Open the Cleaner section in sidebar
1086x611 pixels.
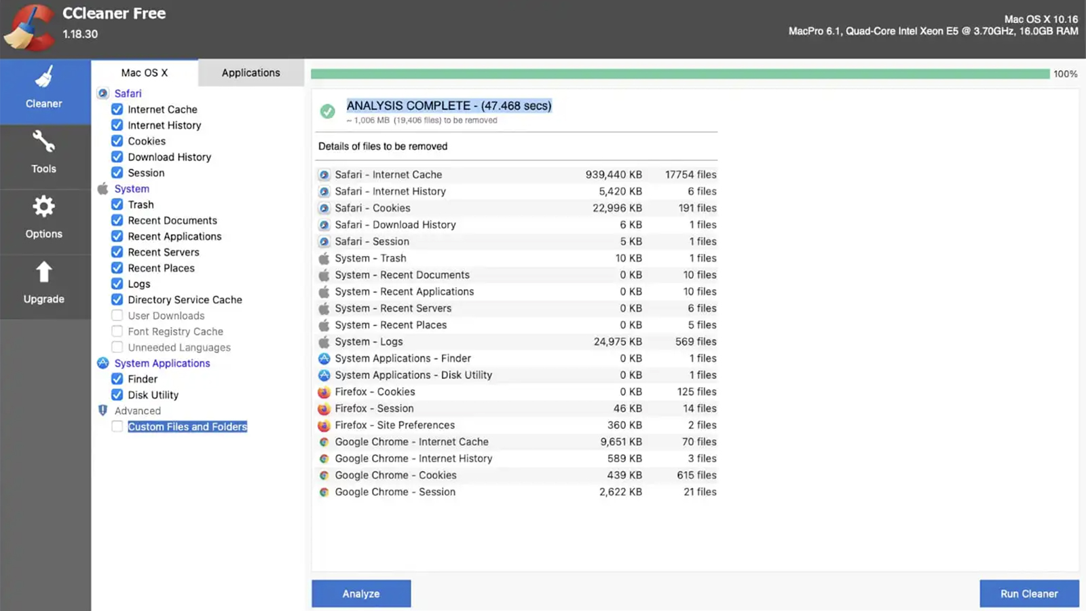(44, 91)
